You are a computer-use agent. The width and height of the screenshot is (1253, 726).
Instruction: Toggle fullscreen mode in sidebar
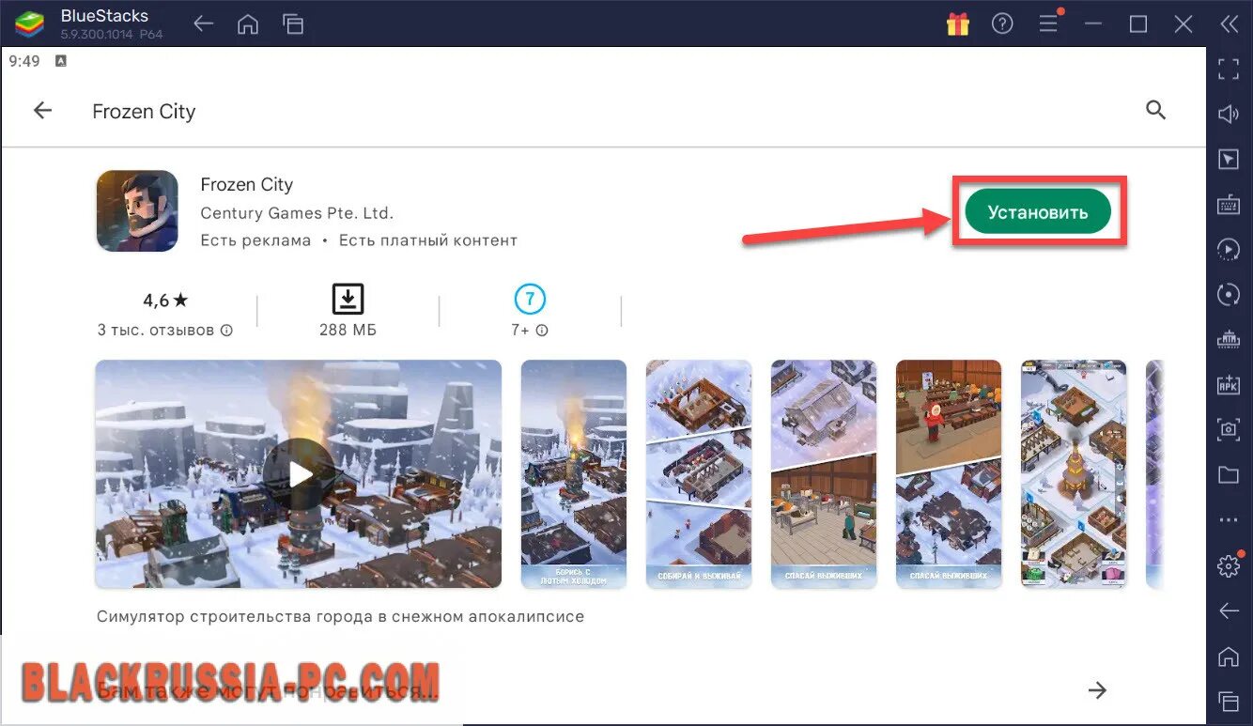tap(1229, 69)
